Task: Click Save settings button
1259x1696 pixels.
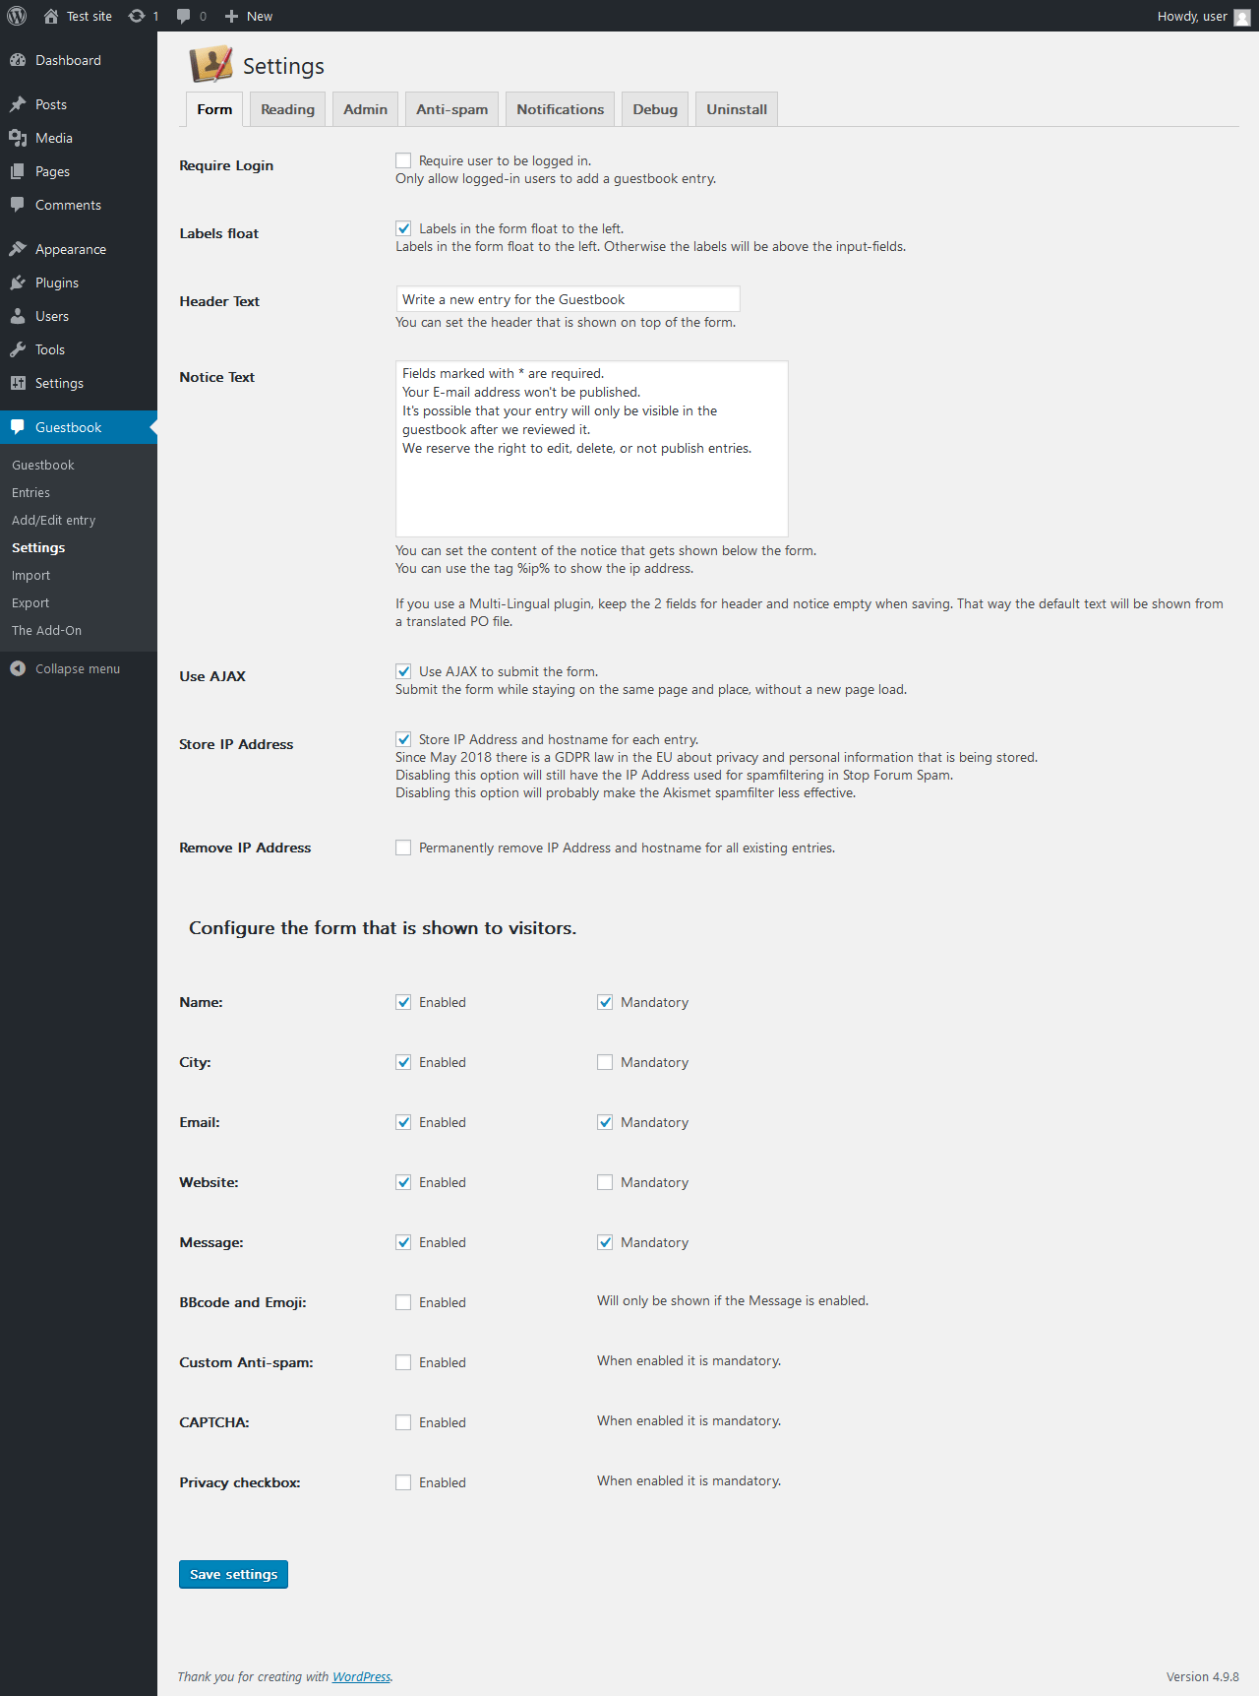Action: (233, 1574)
